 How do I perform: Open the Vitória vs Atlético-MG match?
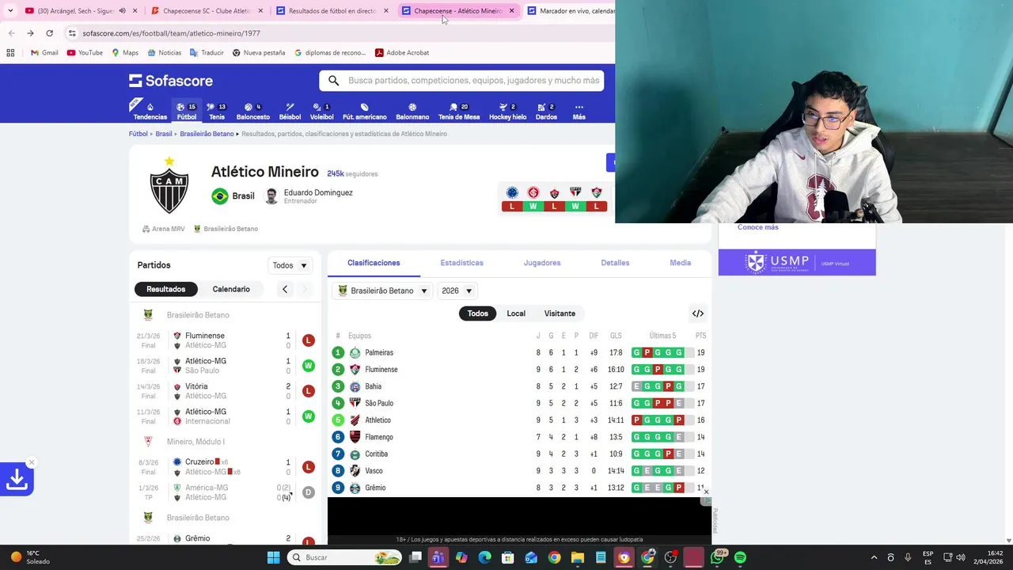click(x=226, y=391)
